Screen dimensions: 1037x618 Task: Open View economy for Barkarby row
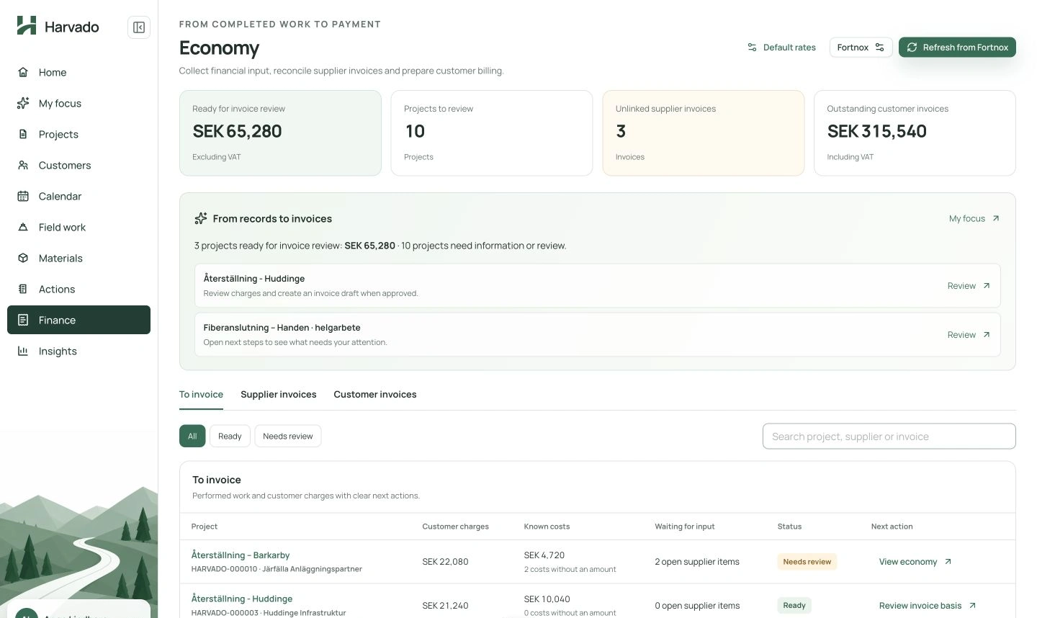coord(915,562)
